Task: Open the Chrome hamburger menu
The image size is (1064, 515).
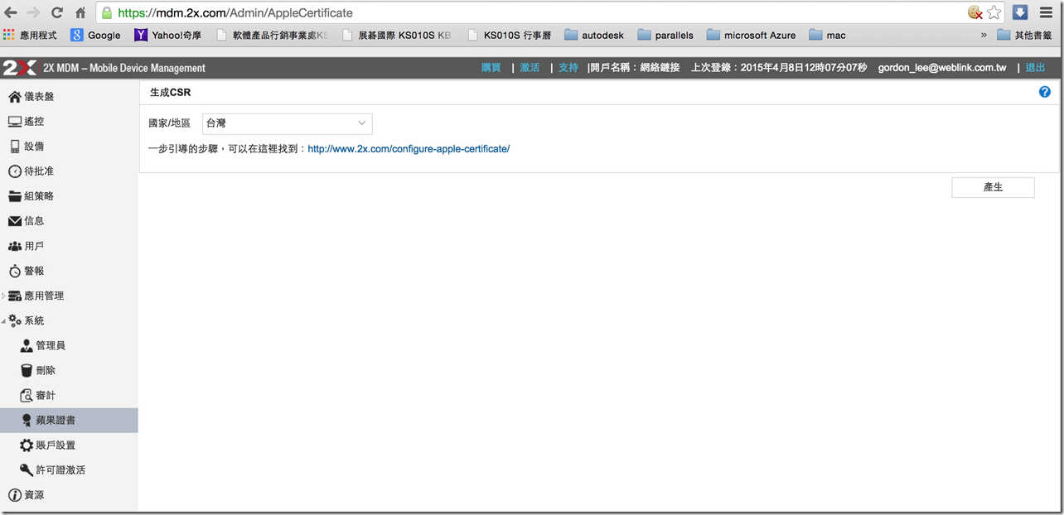Action: coord(1046,12)
